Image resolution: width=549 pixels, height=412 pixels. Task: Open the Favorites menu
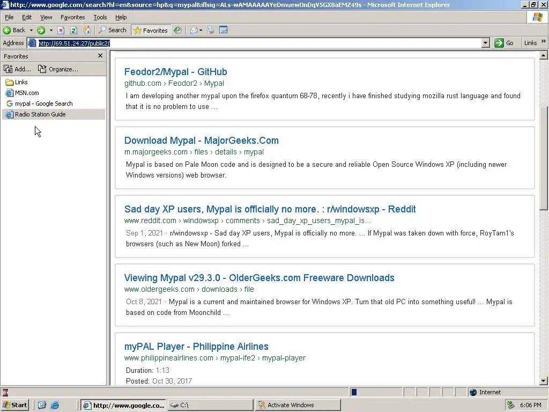click(72, 17)
